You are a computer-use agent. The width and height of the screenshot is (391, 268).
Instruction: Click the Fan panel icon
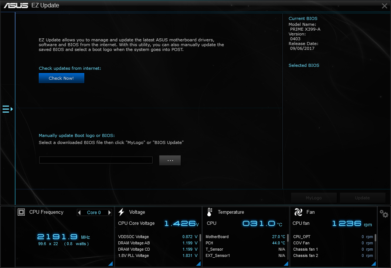[298, 212]
